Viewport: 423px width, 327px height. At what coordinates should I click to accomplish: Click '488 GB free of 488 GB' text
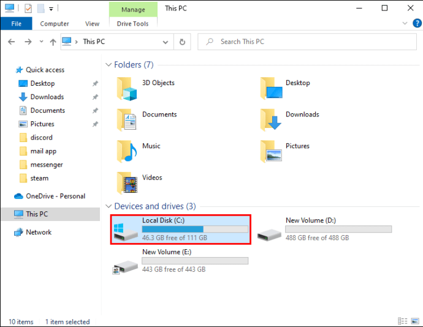(x=318, y=238)
